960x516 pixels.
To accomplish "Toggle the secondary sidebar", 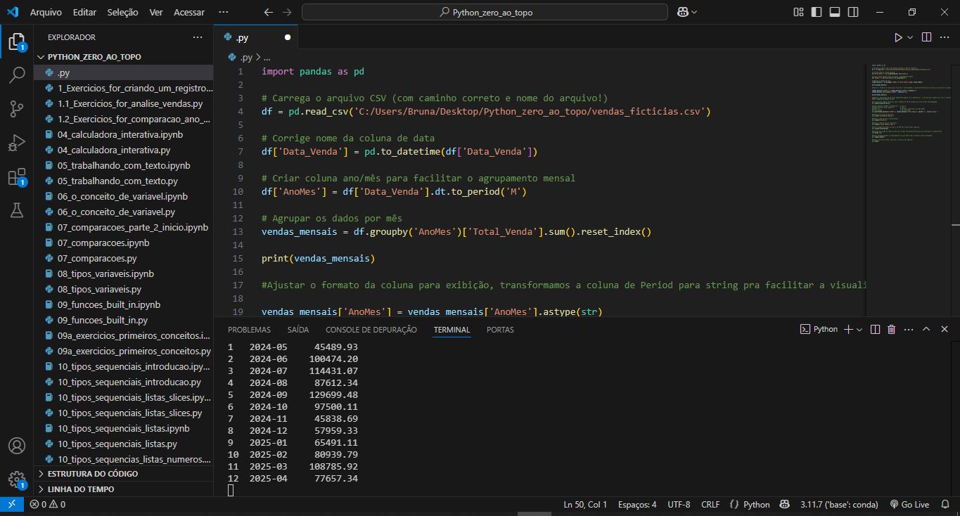I will (x=852, y=11).
